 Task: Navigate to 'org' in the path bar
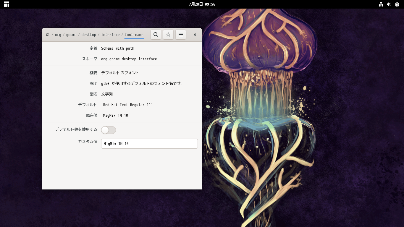[58, 35]
